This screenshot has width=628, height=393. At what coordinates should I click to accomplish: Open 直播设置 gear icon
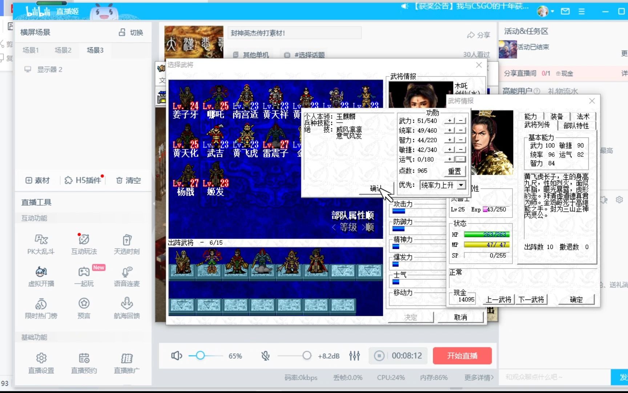point(41,358)
